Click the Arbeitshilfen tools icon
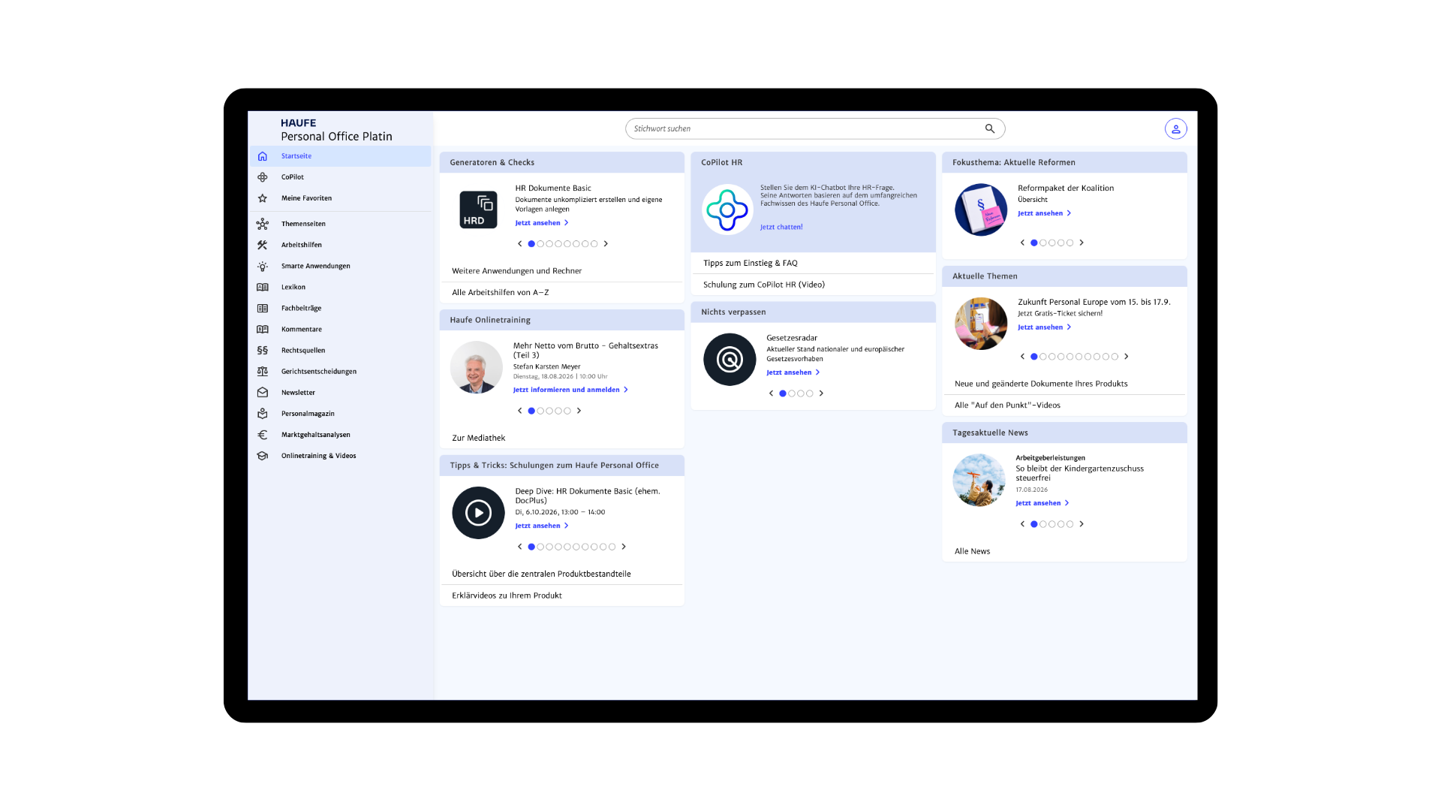Image resolution: width=1441 pixels, height=811 pixels. [x=262, y=245]
